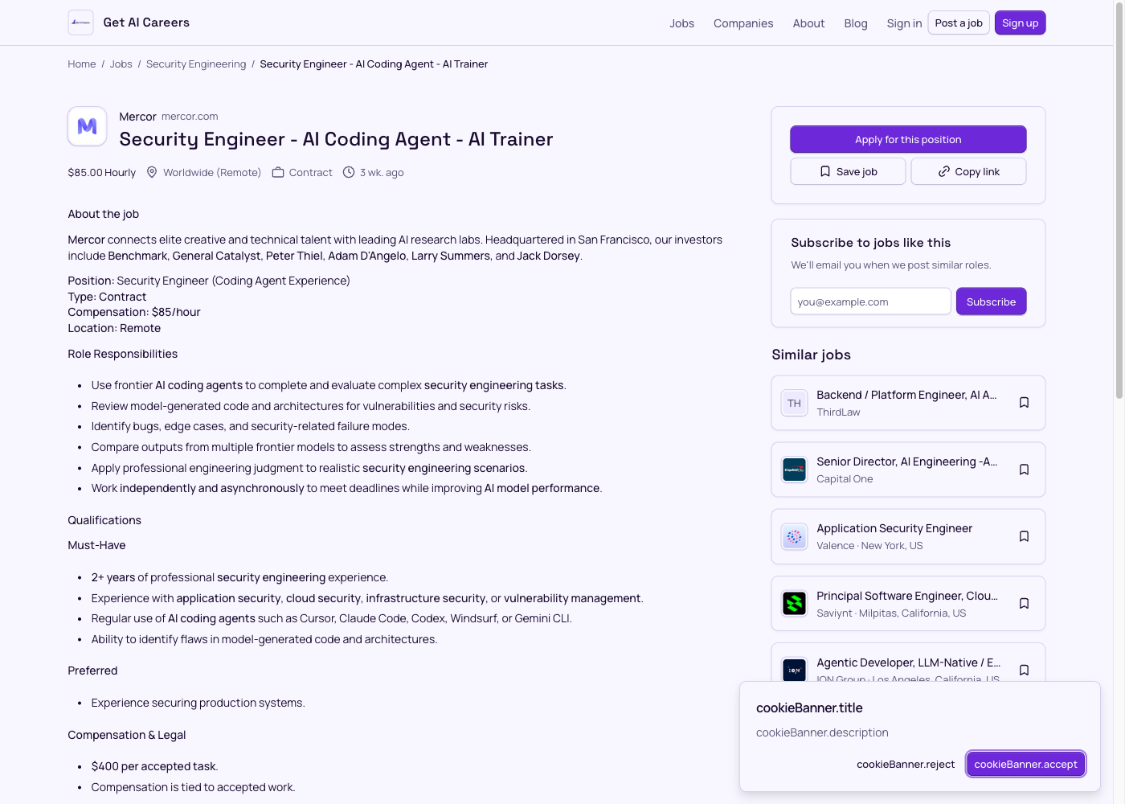The width and height of the screenshot is (1125, 804).
Task: Reject the cookie banner
Action: tap(906, 764)
